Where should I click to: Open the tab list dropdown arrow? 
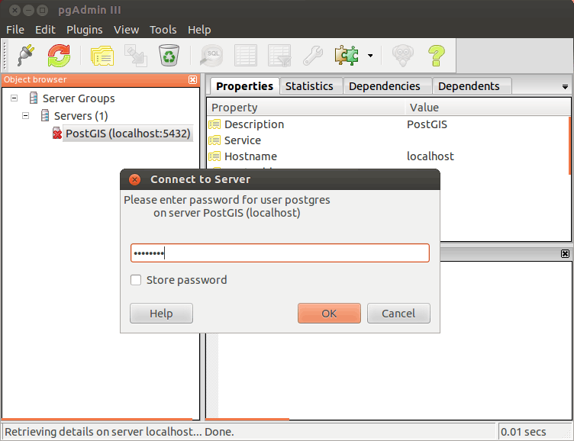pyautogui.click(x=565, y=87)
